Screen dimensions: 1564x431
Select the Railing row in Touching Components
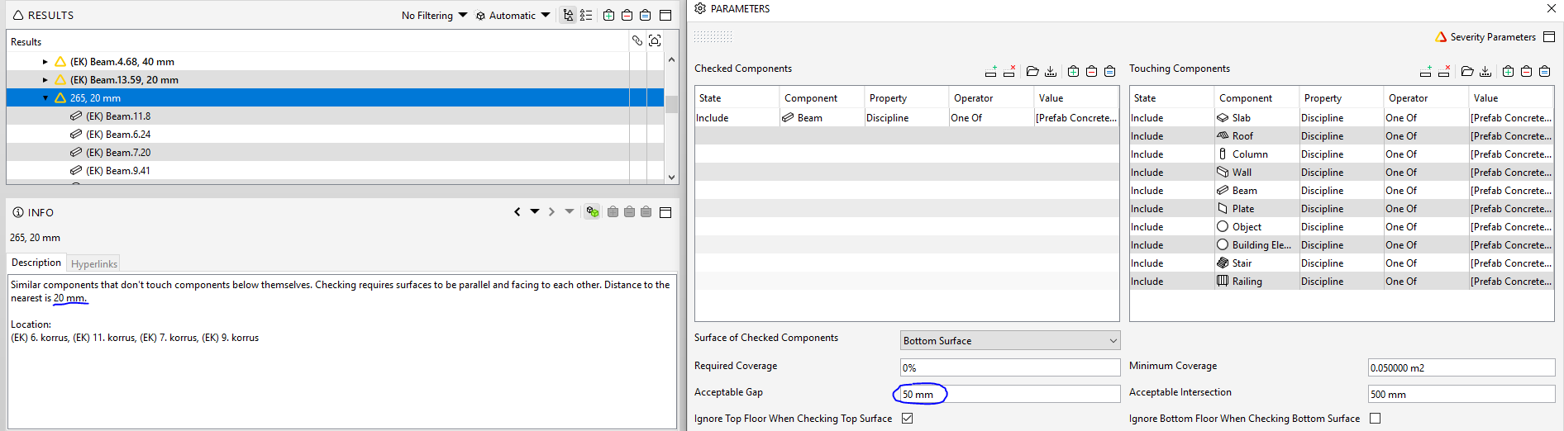click(x=1342, y=281)
